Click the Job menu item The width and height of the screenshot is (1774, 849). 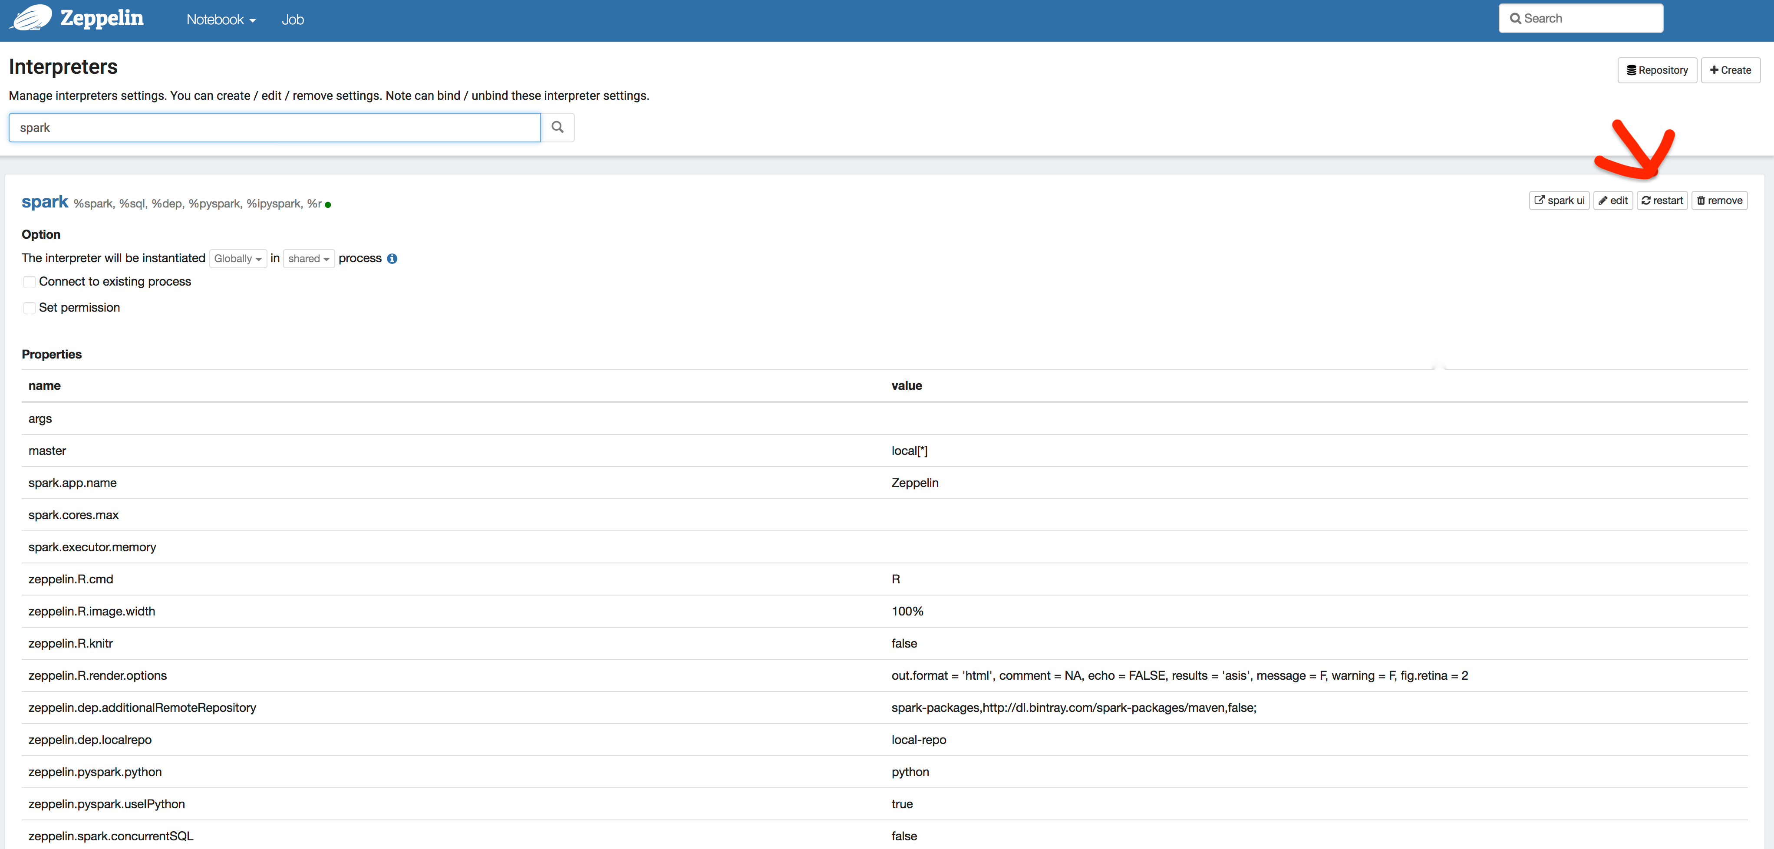tap(292, 18)
